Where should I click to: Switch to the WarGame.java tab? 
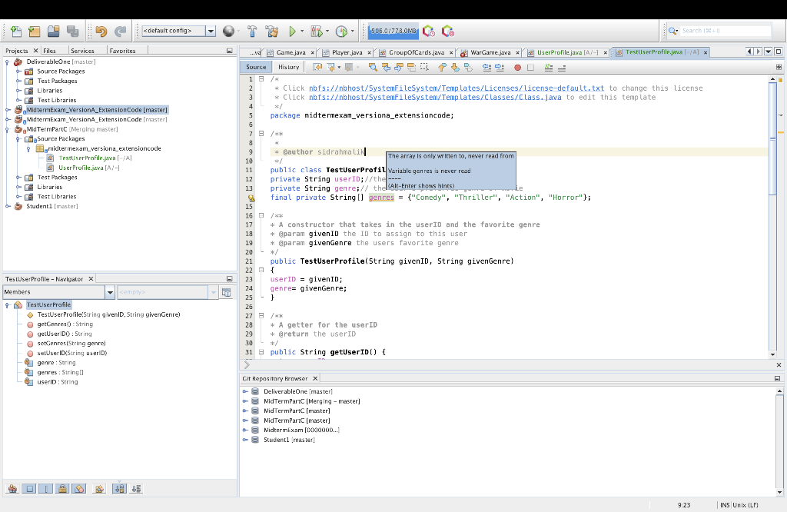pyautogui.click(x=490, y=52)
